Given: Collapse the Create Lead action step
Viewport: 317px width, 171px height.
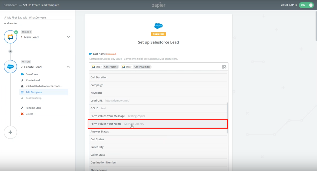Looking at the screenshot, I should pyautogui.click(x=68, y=67).
